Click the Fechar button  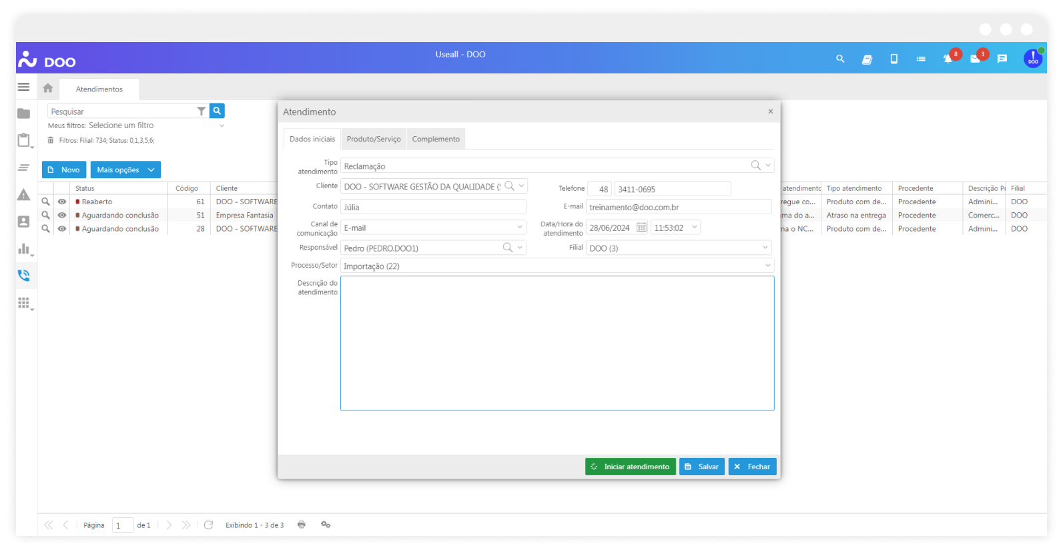[x=753, y=467]
